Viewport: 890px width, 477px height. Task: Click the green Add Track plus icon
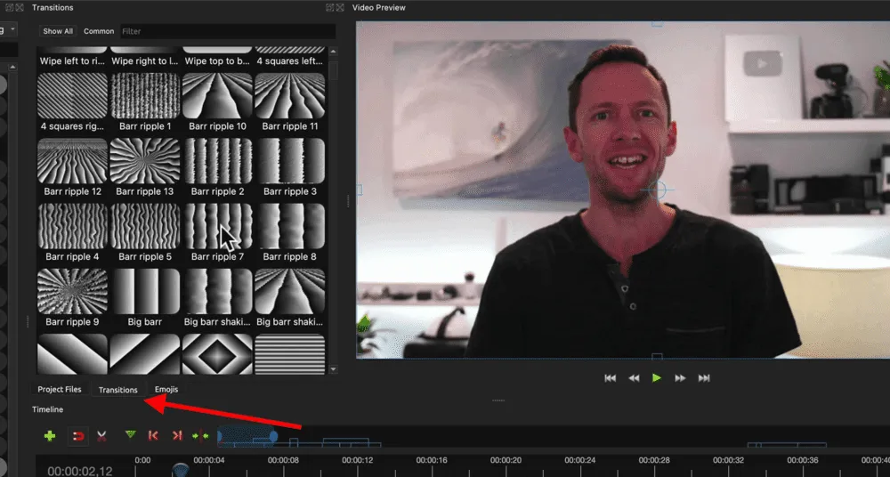50,436
